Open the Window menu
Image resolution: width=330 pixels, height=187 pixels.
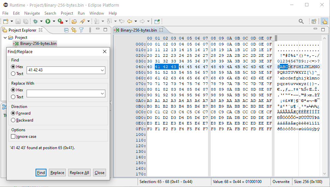pos(97,13)
